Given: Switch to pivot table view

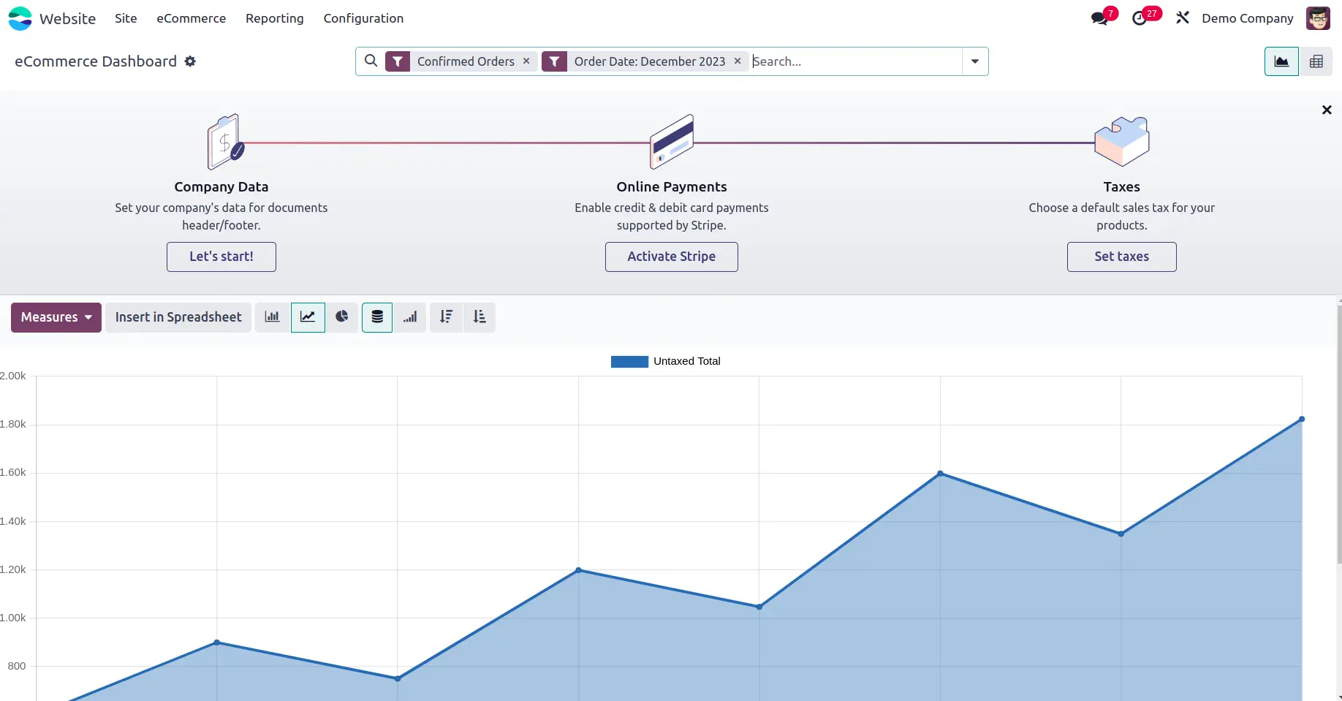Looking at the screenshot, I should (1316, 61).
